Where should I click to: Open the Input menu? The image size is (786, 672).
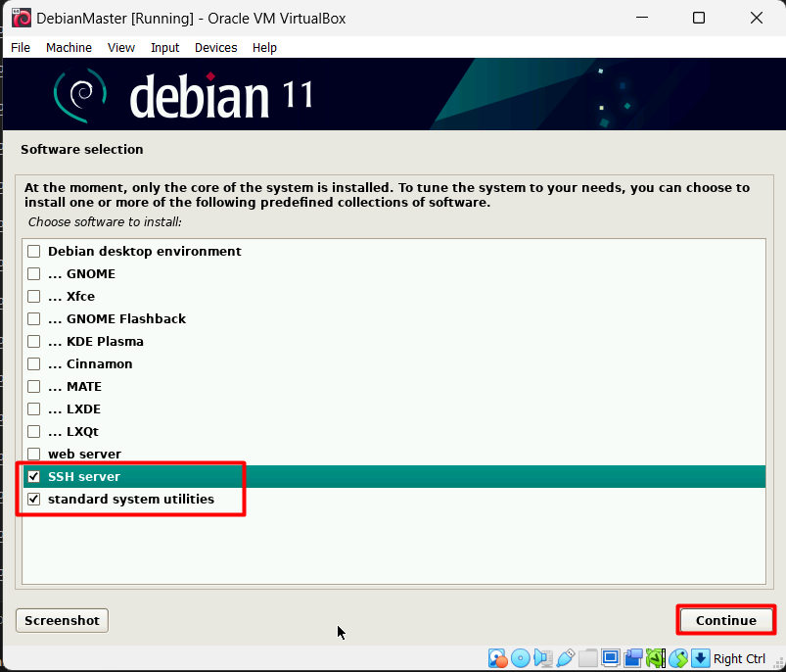click(x=164, y=48)
